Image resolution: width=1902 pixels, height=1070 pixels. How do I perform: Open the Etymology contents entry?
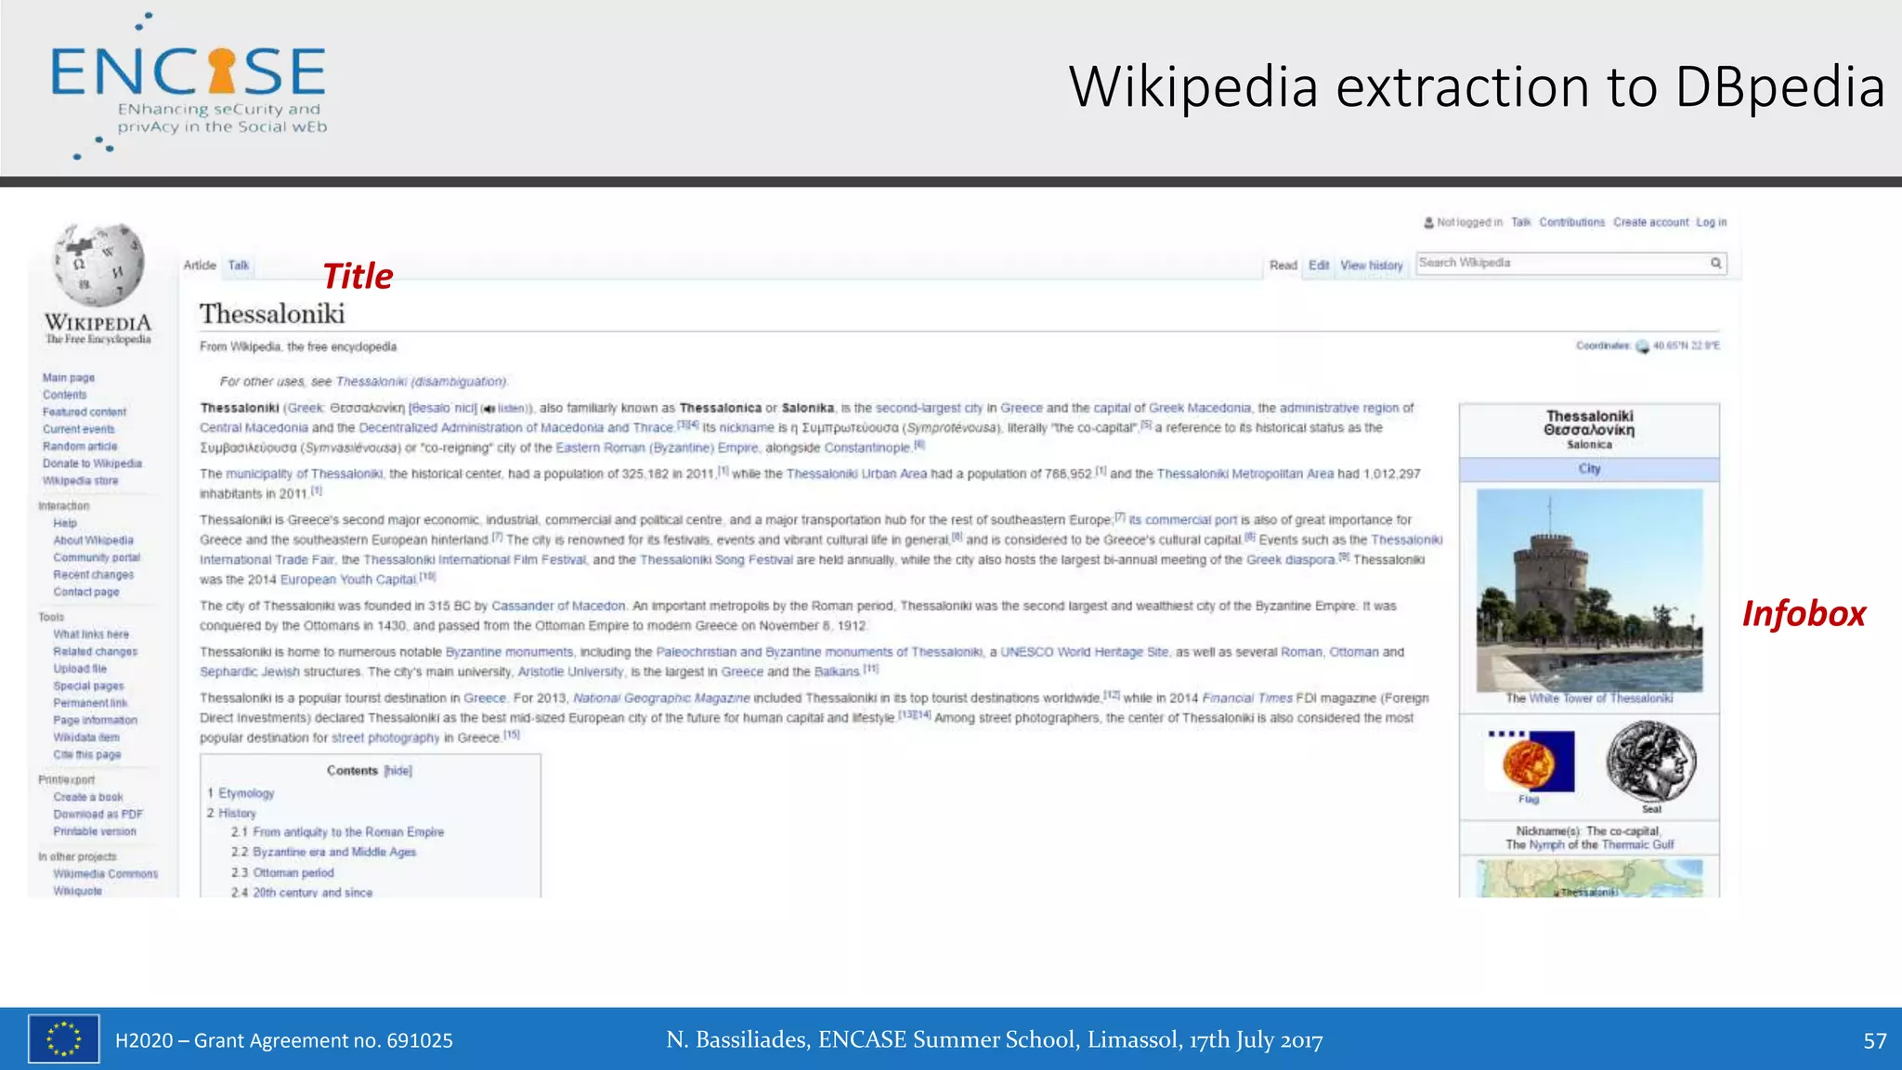[246, 793]
